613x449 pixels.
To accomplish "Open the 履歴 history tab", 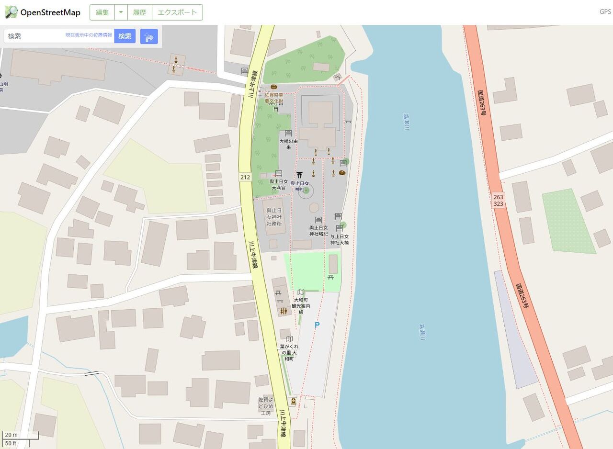I will (140, 12).
